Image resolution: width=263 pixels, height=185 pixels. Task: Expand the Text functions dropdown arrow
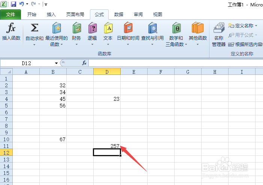tap(108, 45)
